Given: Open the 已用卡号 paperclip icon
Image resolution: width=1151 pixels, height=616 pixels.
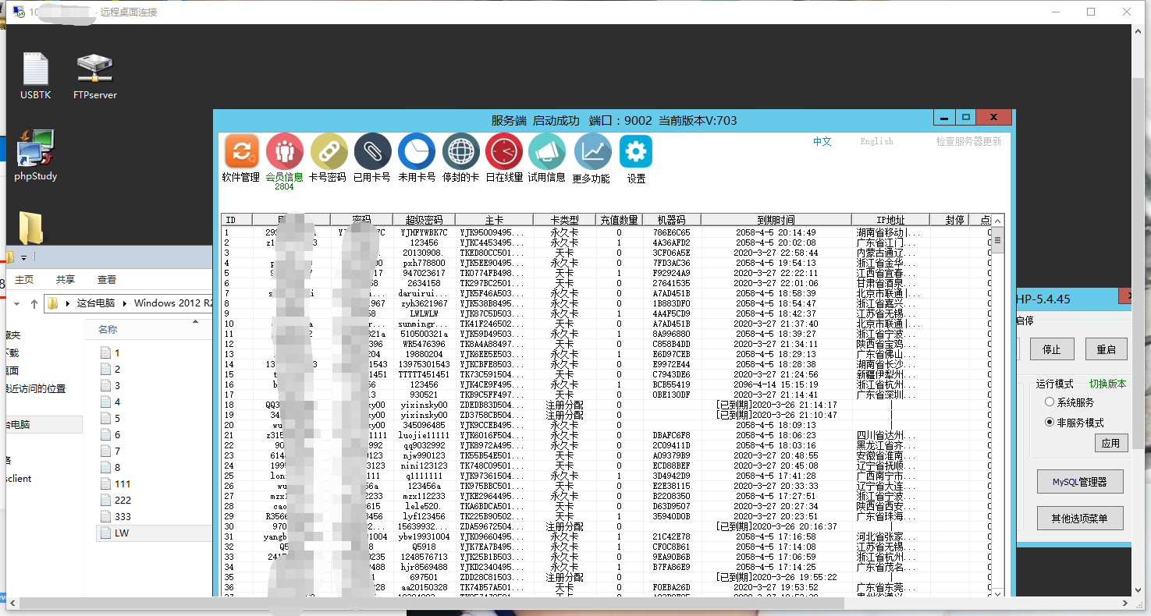Looking at the screenshot, I should [x=372, y=151].
